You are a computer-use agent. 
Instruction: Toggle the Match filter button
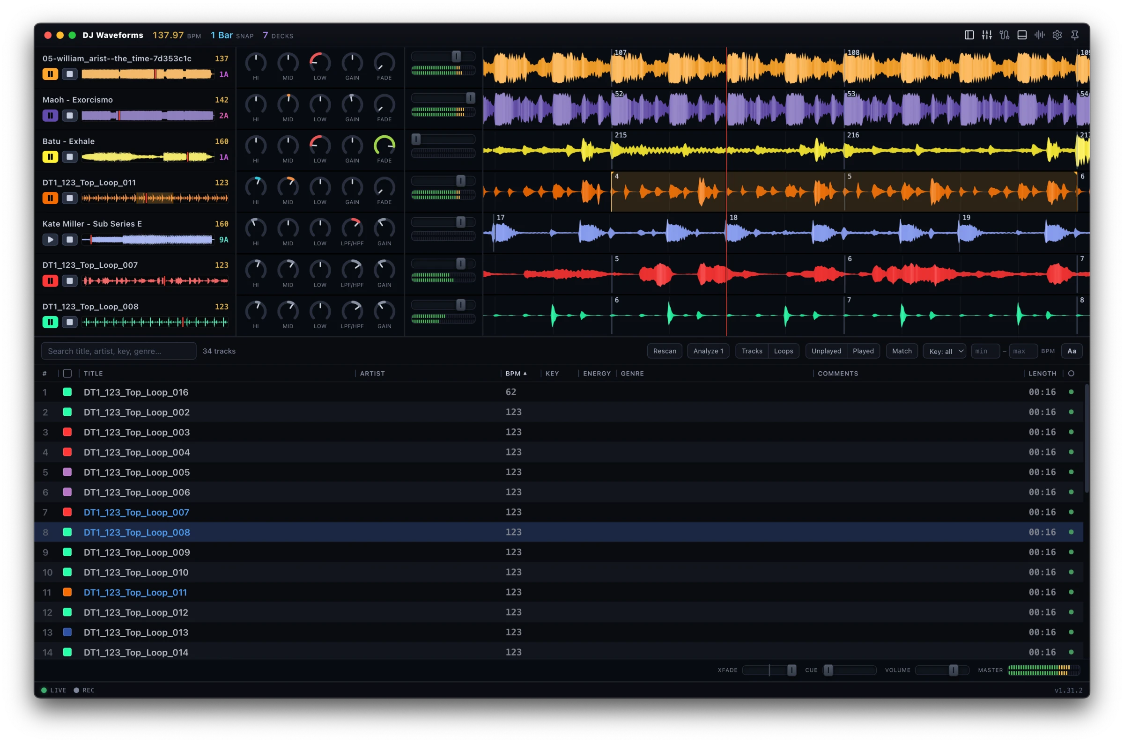(902, 351)
